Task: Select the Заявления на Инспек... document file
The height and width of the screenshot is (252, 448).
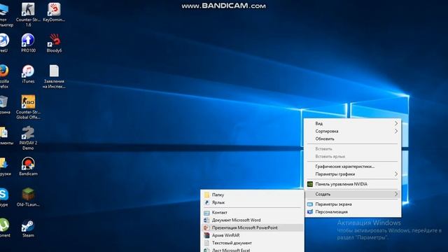Action: (54, 76)
